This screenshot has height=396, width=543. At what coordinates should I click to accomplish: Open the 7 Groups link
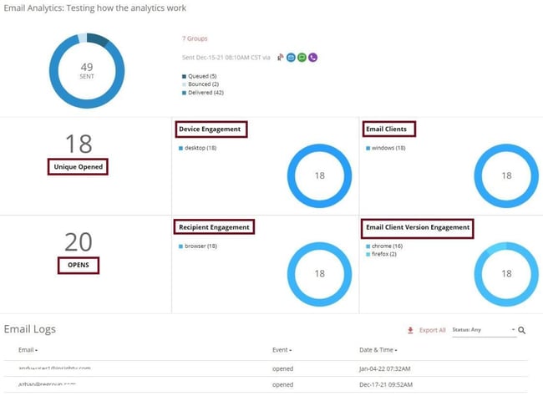coord(195,38)
